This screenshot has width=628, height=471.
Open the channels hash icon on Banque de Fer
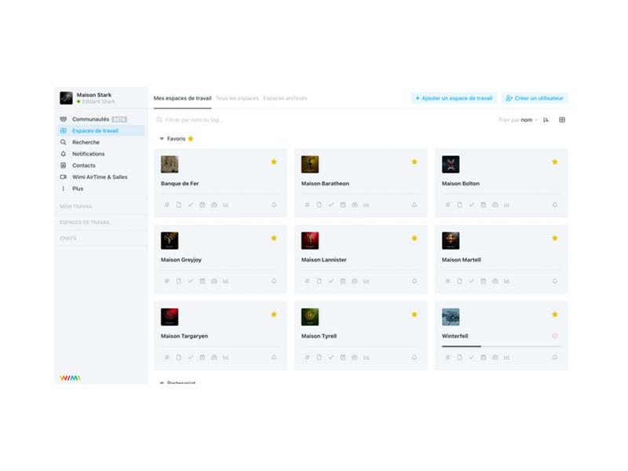166,205
